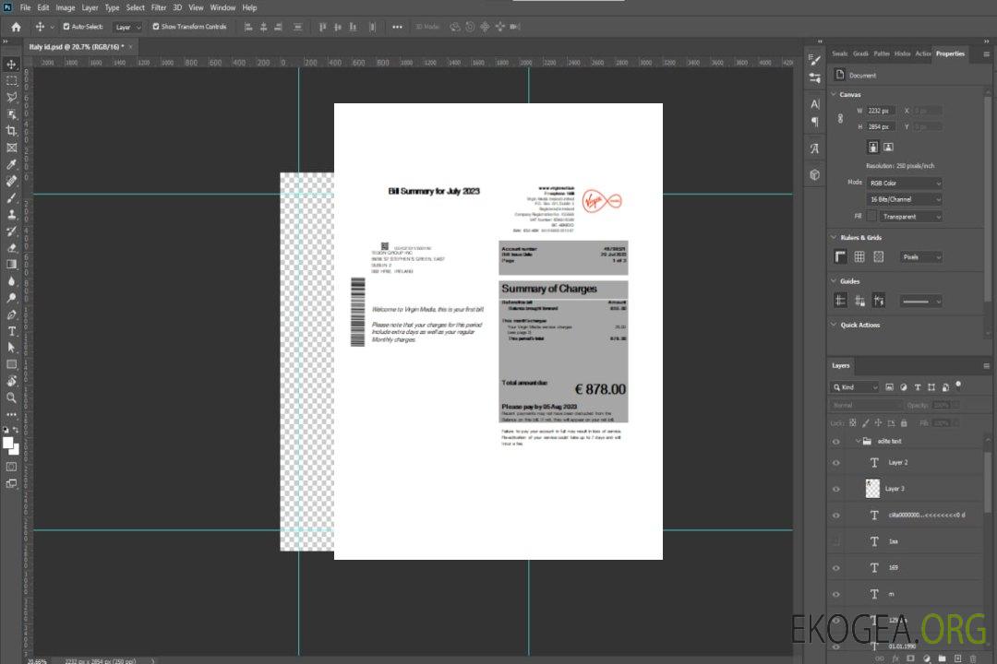The image size is (997, 664).
Task: Collapse the 'edite text' layer group
Action: click(857, 442)
